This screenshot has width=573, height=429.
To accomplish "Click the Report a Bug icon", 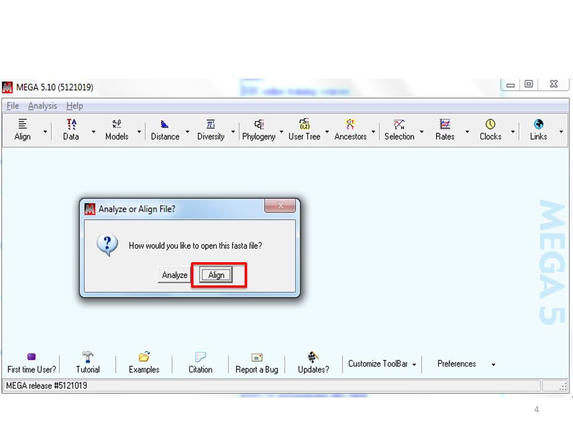I will 257,357.
